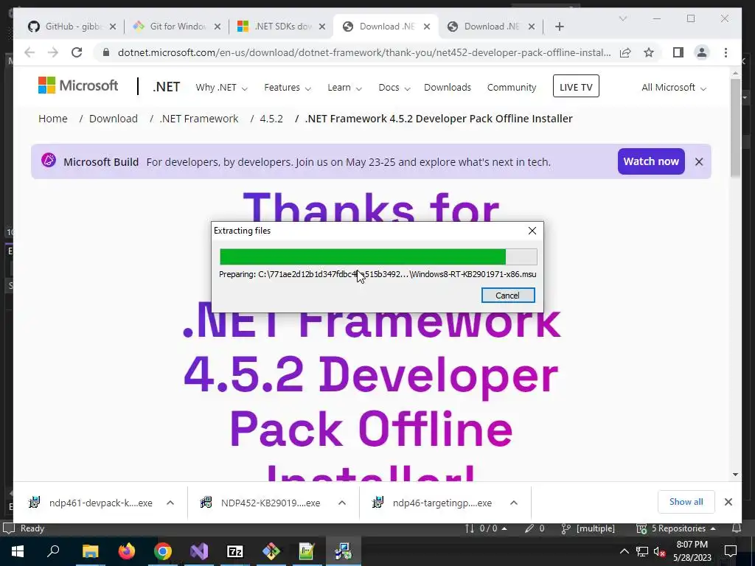The height and width of the screenshot is (566, 755).
Task: Open the Windows Start menu
Action: click(x=18, y=551)
